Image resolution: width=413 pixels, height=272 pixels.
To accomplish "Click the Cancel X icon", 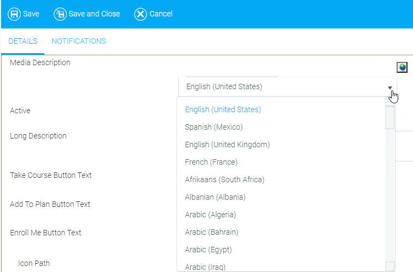I will (141, 14).
